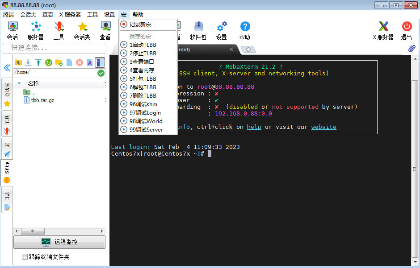Open the X服务器 icon at right
Screen dimensions: 420x268
point(383,30)
